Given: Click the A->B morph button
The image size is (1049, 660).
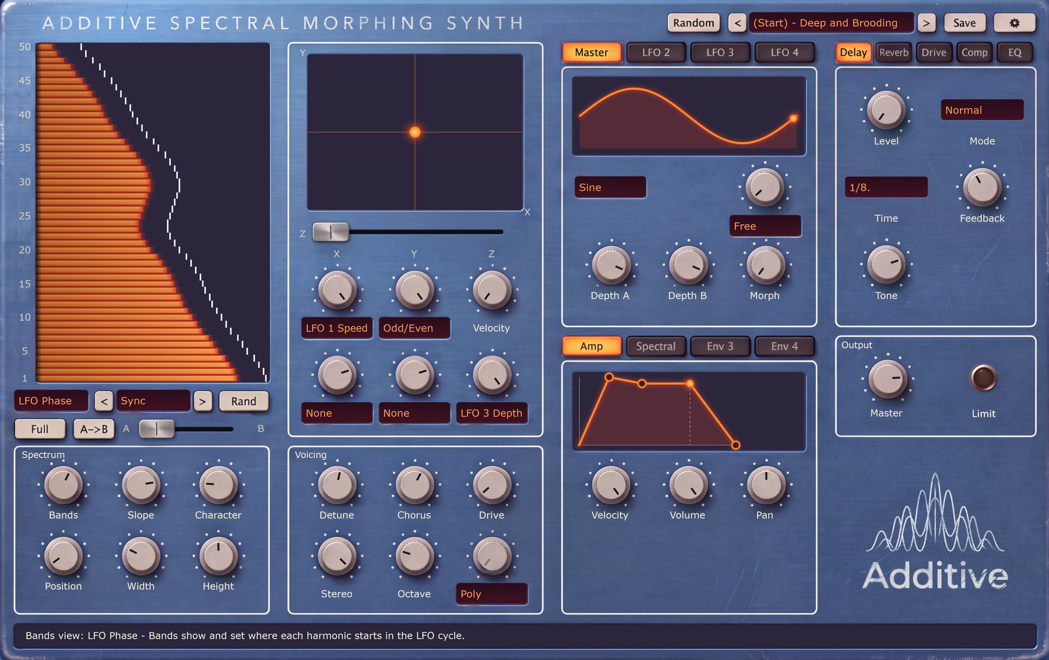Looking at the screenshot, I should [94, 429].
